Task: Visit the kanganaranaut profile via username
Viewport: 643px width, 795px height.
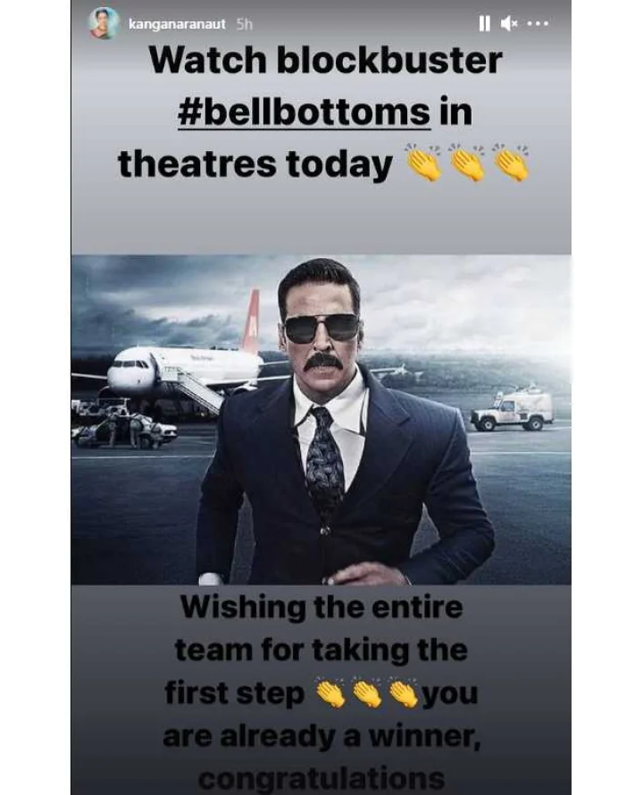Action: (177, 24)
